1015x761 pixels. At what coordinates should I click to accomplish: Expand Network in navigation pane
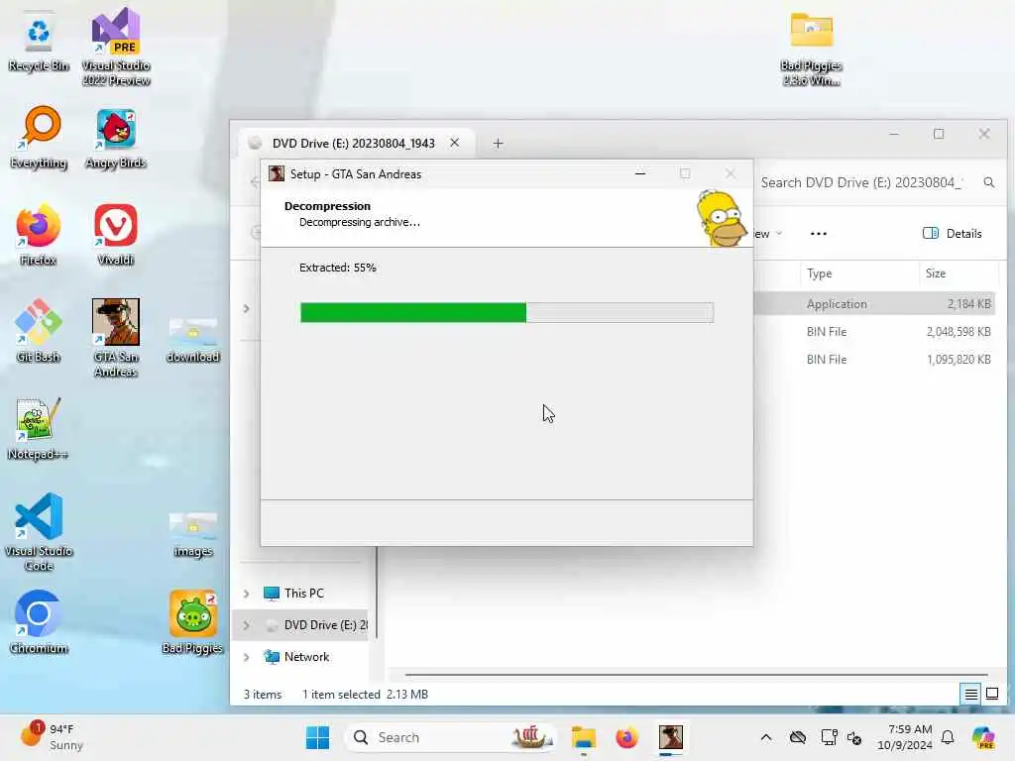pos(246,657)
